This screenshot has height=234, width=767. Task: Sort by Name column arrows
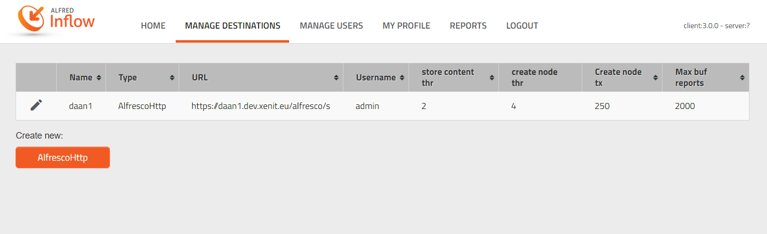coord(99,78)
